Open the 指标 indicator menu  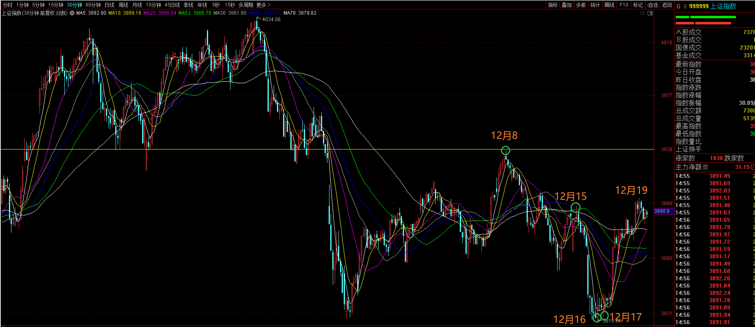click(x=553, y=5)
